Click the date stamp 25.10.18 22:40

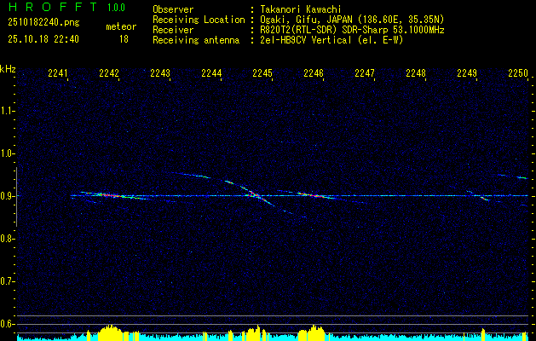[x=43, y=39]
